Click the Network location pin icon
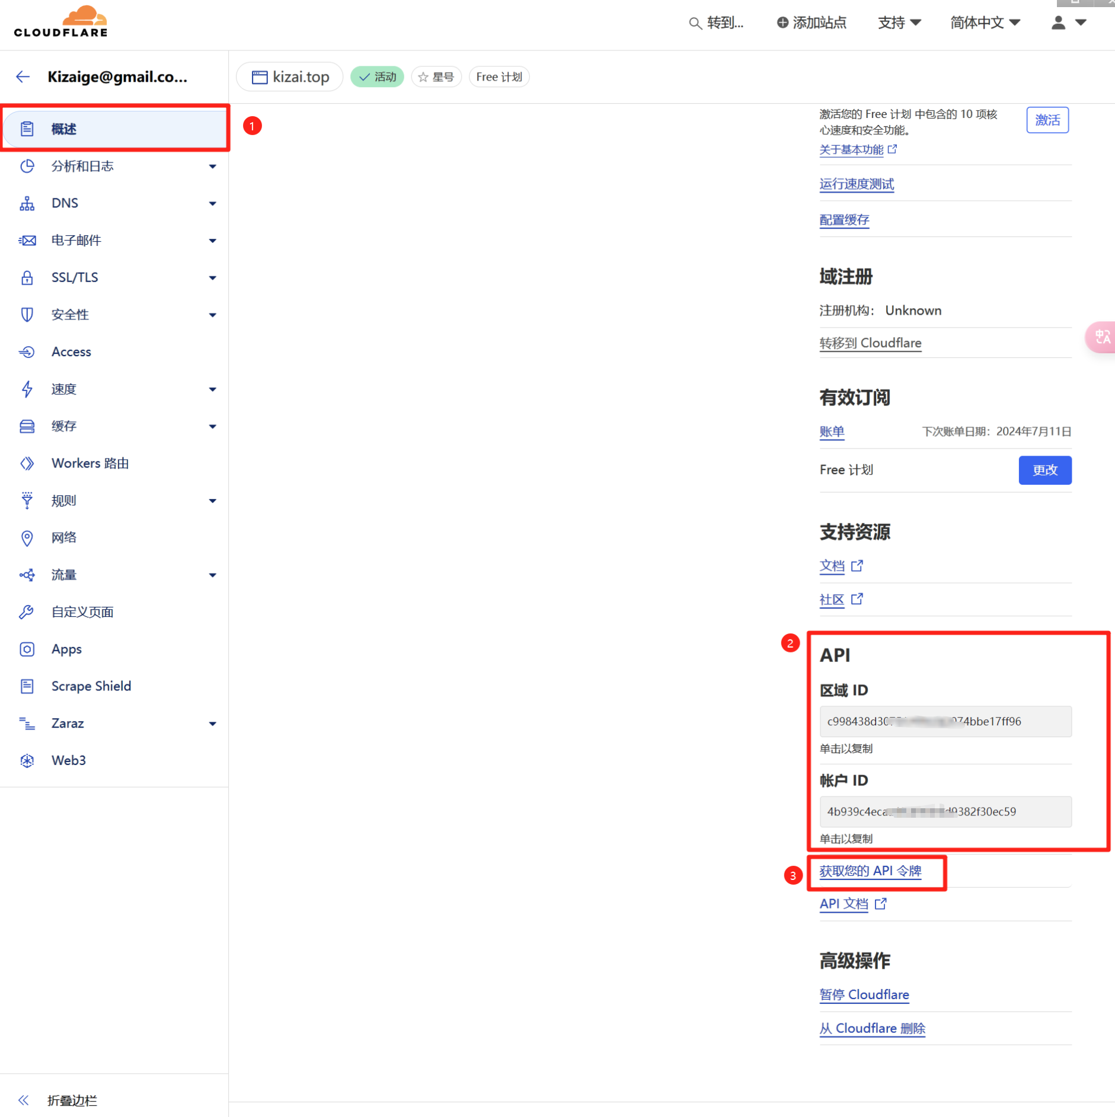 27,537
